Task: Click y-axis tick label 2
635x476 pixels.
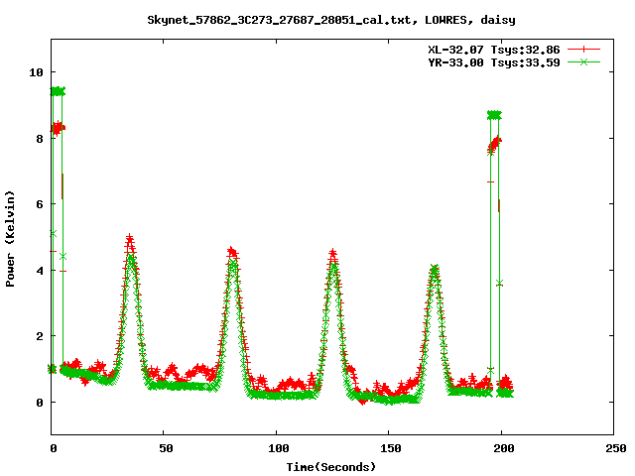Action: 40,336
